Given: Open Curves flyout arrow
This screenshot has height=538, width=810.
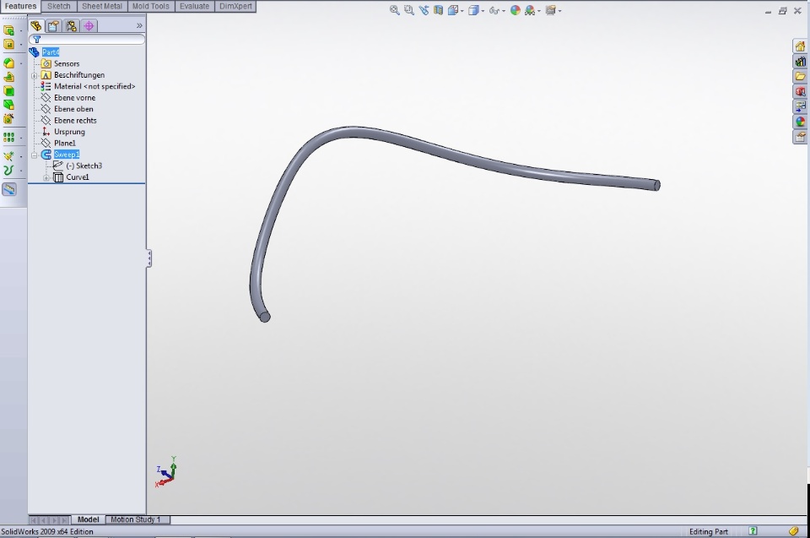Looking at the screenshot, I should [20, 171].
